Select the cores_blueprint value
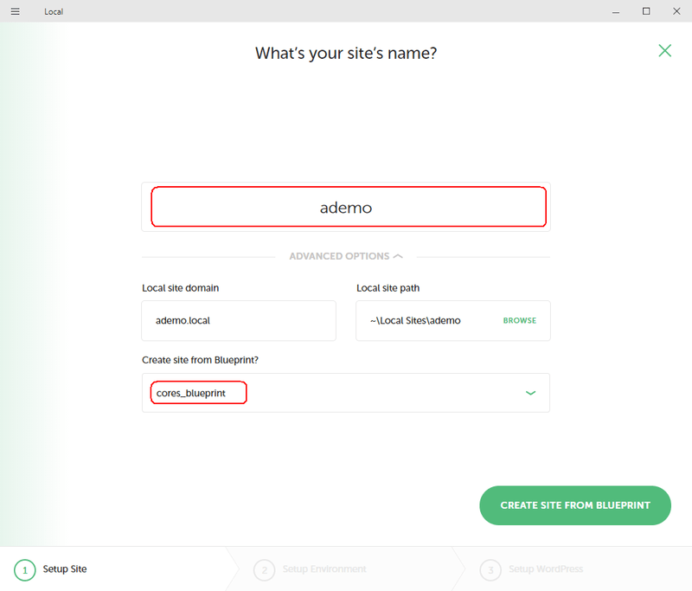The image size is (692, 591). (191, 393)
